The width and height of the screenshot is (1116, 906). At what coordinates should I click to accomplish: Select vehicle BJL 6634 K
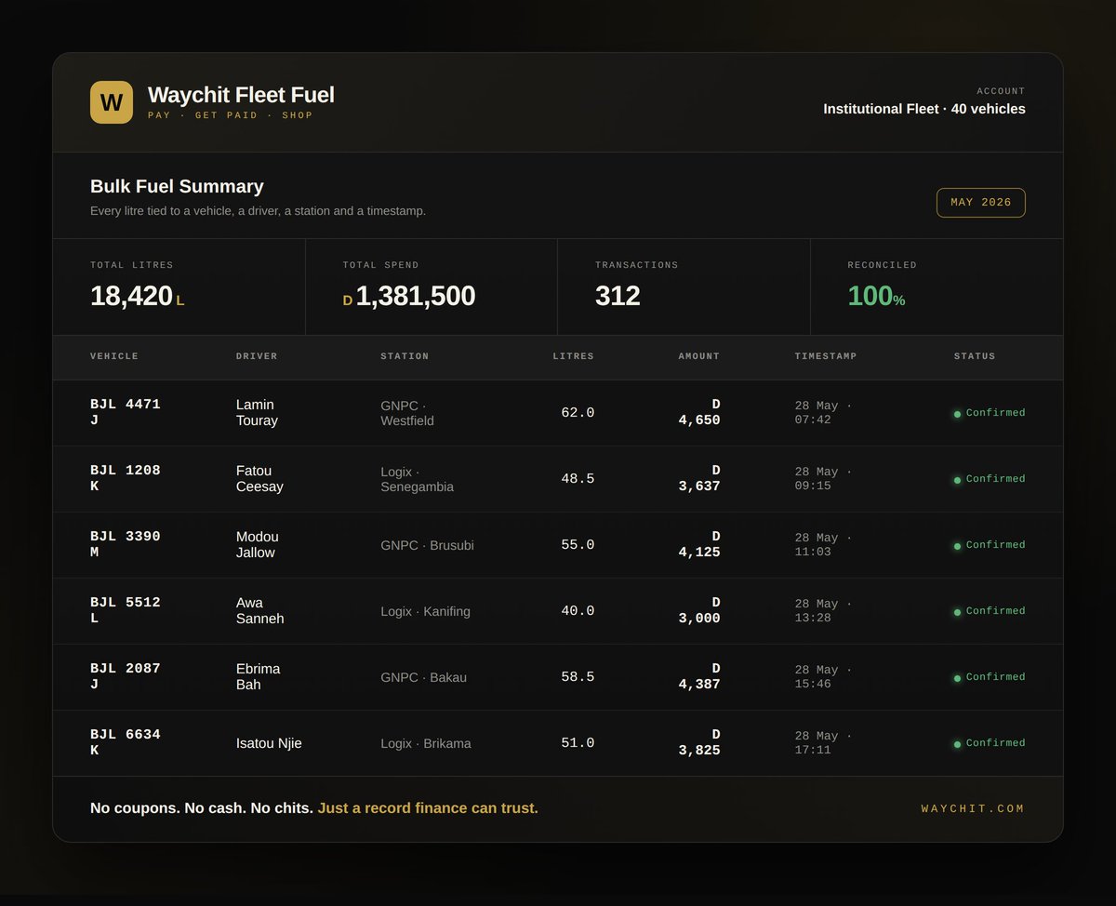[126, 742]
